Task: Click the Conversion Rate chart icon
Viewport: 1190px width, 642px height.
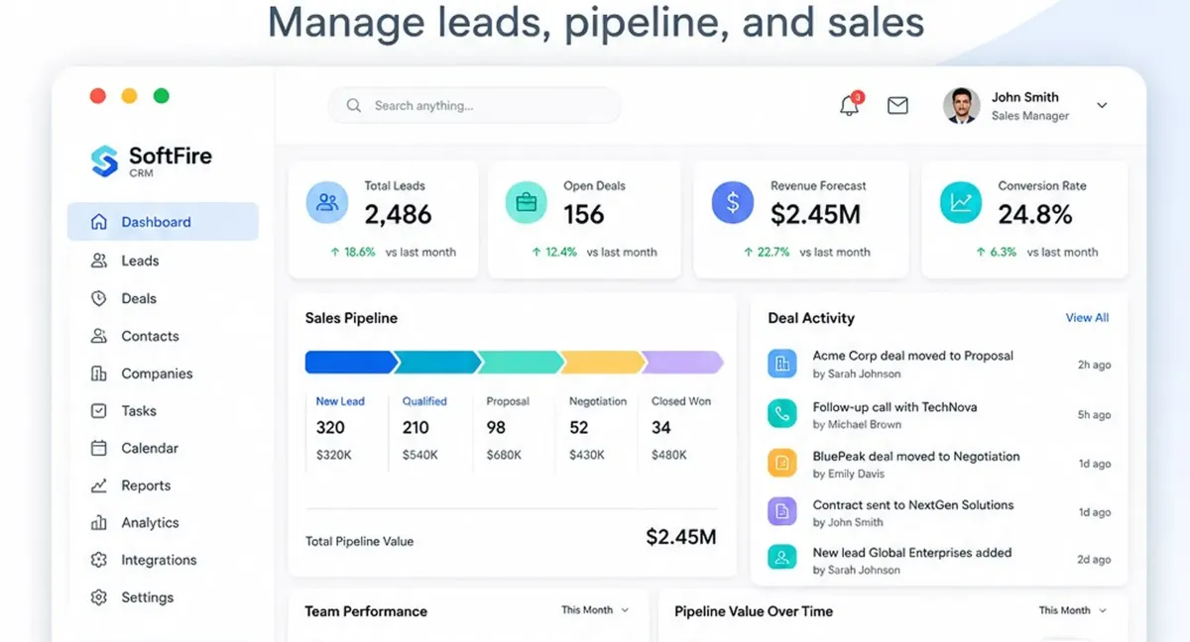Action: click(961, 202)
